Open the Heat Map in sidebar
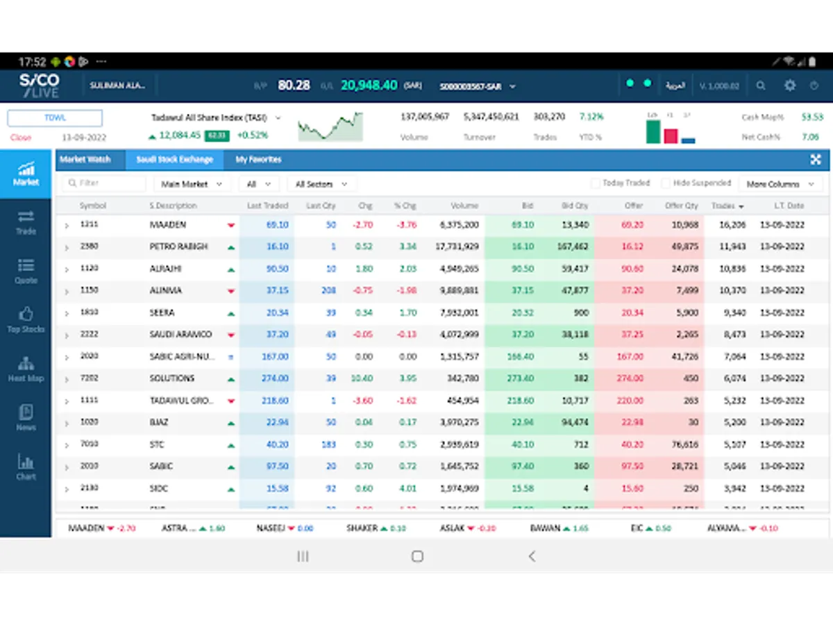The width and height of the screenshot is (833, 625). click(26, 369)
